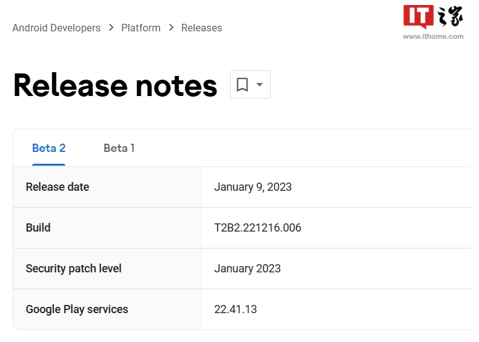479x342 pixels.
Task: Expand the bookmark dropdown arrow
Action: click(x=260, y=85)
